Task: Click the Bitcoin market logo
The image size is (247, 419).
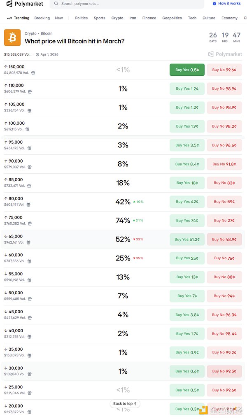Action: tap(12, 38)
